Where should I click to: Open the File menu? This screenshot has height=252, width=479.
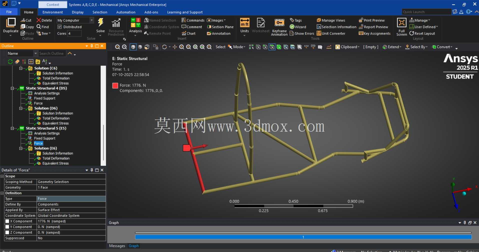pyautogui.click(x=9, y=12)
